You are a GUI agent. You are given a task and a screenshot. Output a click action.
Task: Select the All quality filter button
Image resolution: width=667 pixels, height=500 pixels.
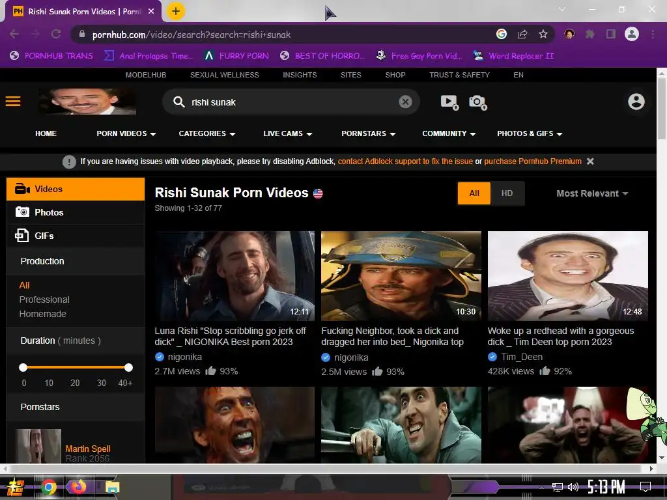point(474,193)
